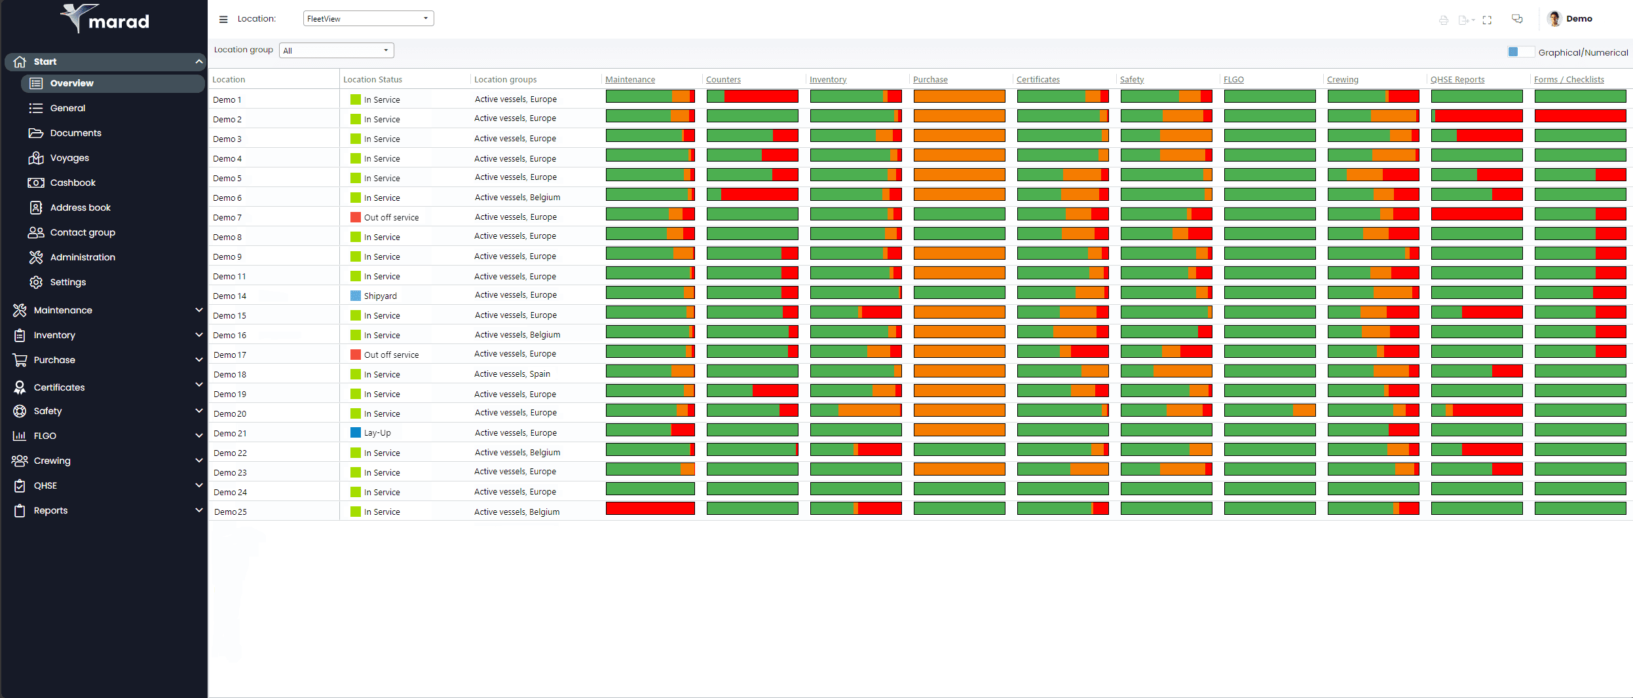This screenshot has width=1633, height=698.
Task: Click the Crewing column header link
Action: click(x=1343, y=79)
